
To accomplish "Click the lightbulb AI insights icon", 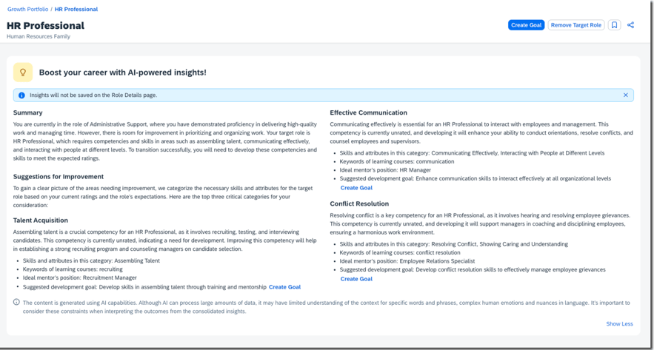I will click(23, 73).
